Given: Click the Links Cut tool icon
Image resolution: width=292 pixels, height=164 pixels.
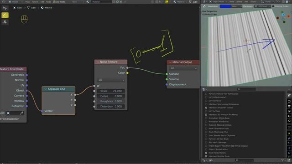Looking at the screenshot, I should pyautogui.click(x=5, y=22).
